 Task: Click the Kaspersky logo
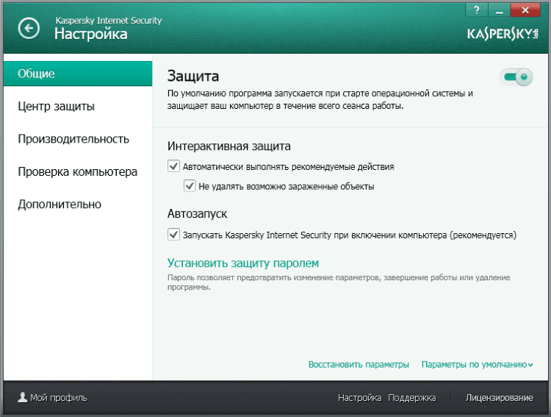tap(503, 34)
